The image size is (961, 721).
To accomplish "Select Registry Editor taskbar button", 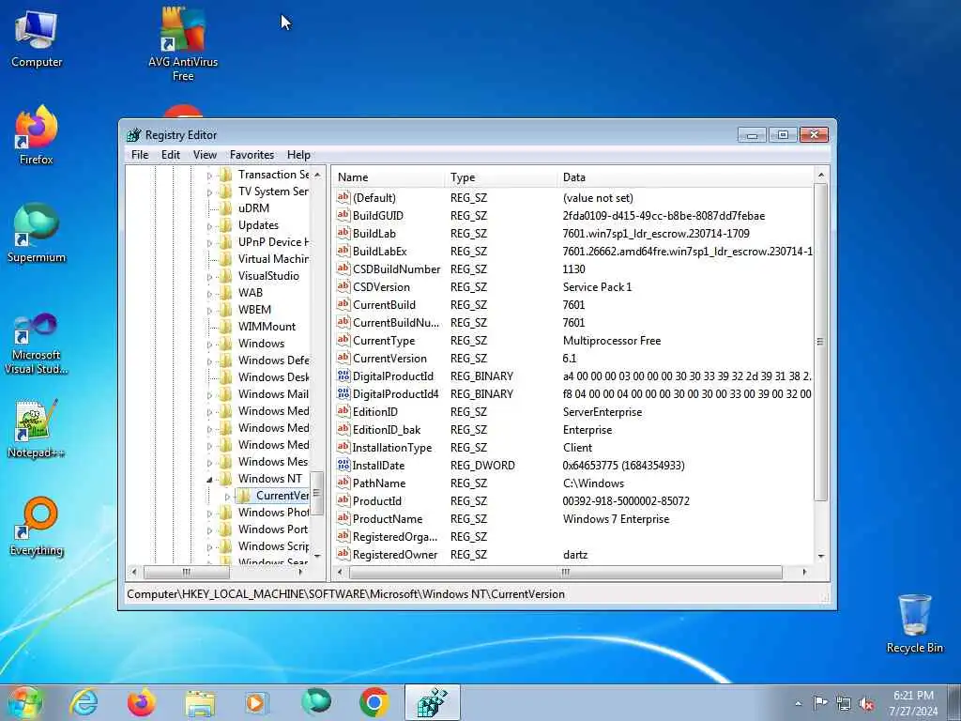I will [x=432, y=702].
